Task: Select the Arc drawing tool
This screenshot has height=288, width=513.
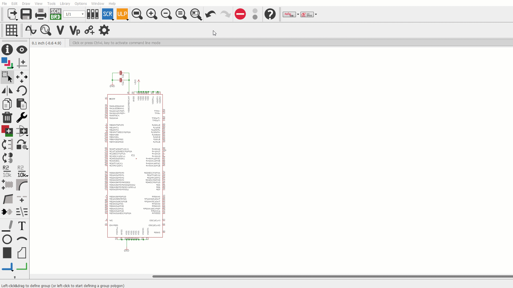Action: (x=22, y=239)
